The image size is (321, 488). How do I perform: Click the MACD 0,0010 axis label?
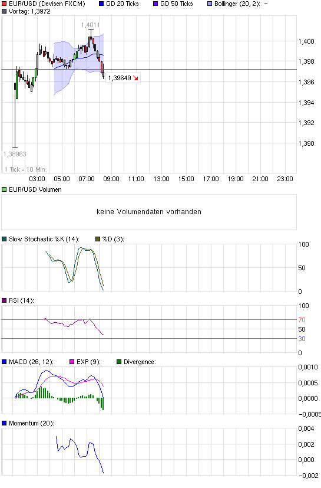(308, 367)
